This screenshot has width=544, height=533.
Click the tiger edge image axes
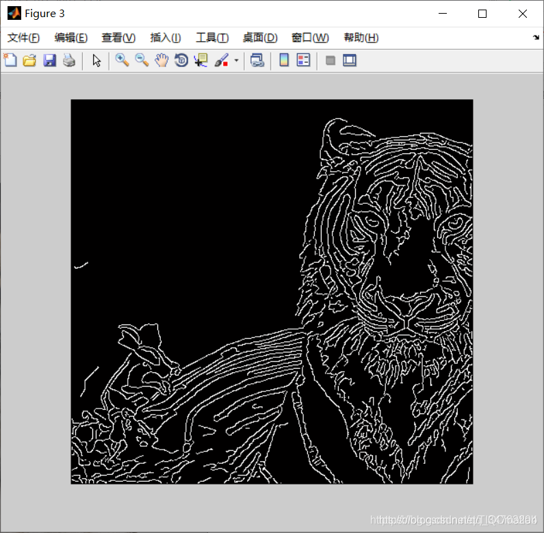(x=272, y=291)
